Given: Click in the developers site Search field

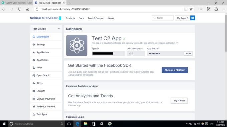Looking at the screenshot, I should click(163, 18).
